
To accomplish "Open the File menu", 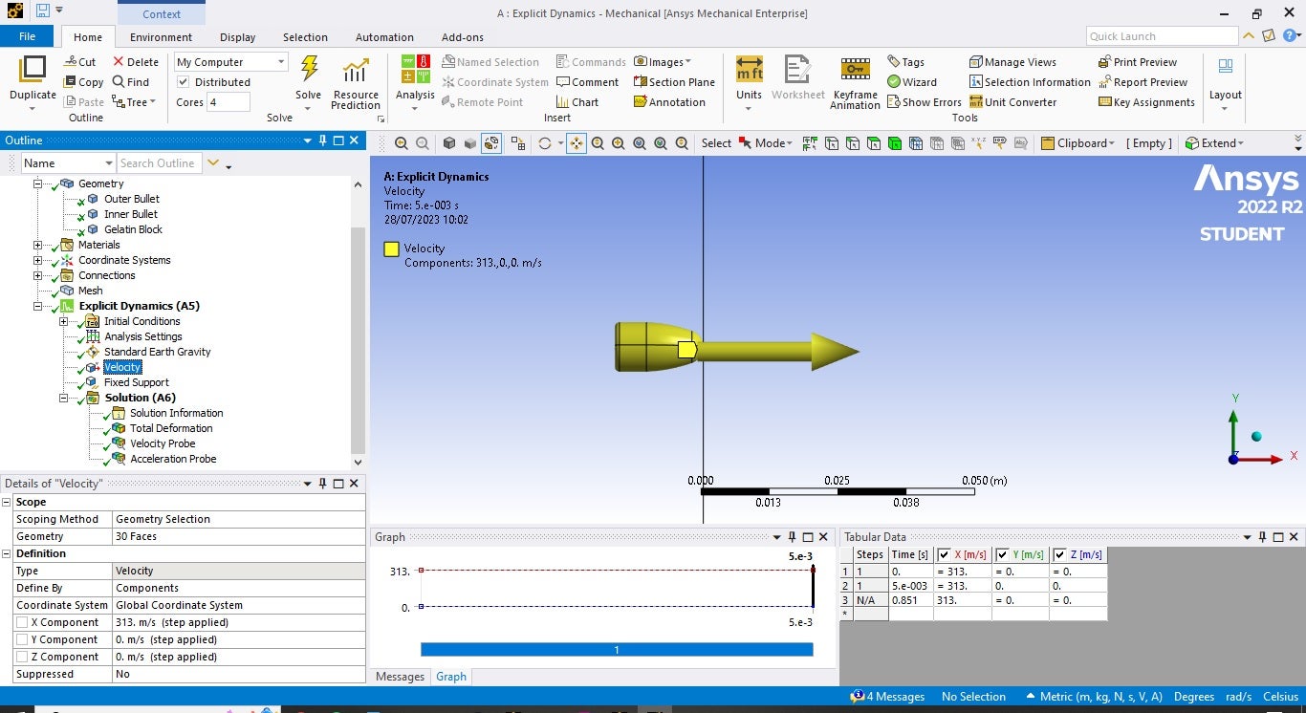I will click(x=27, y=36).
